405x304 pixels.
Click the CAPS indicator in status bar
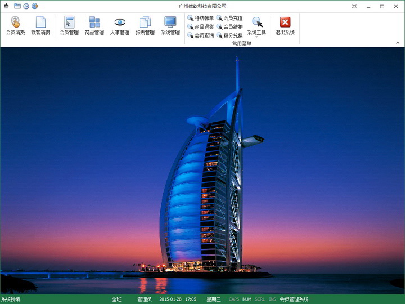coord(234,299)
